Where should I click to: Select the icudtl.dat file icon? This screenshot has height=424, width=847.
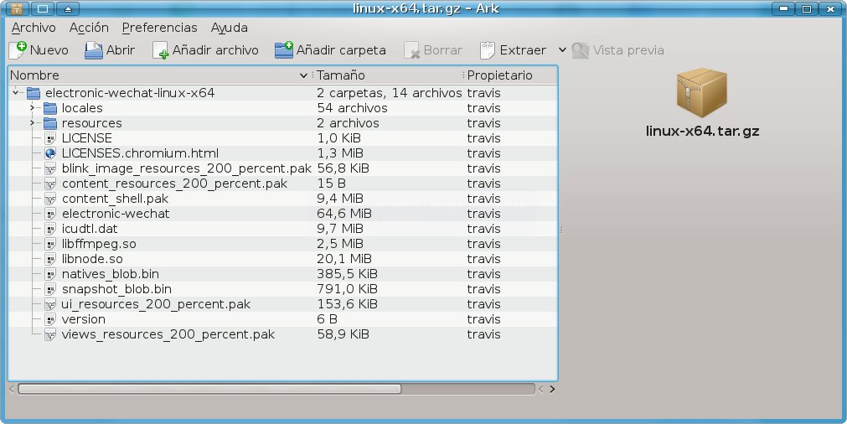coord(50,229)
